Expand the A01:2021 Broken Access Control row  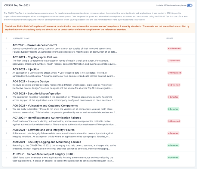click(x=7, y=49)
